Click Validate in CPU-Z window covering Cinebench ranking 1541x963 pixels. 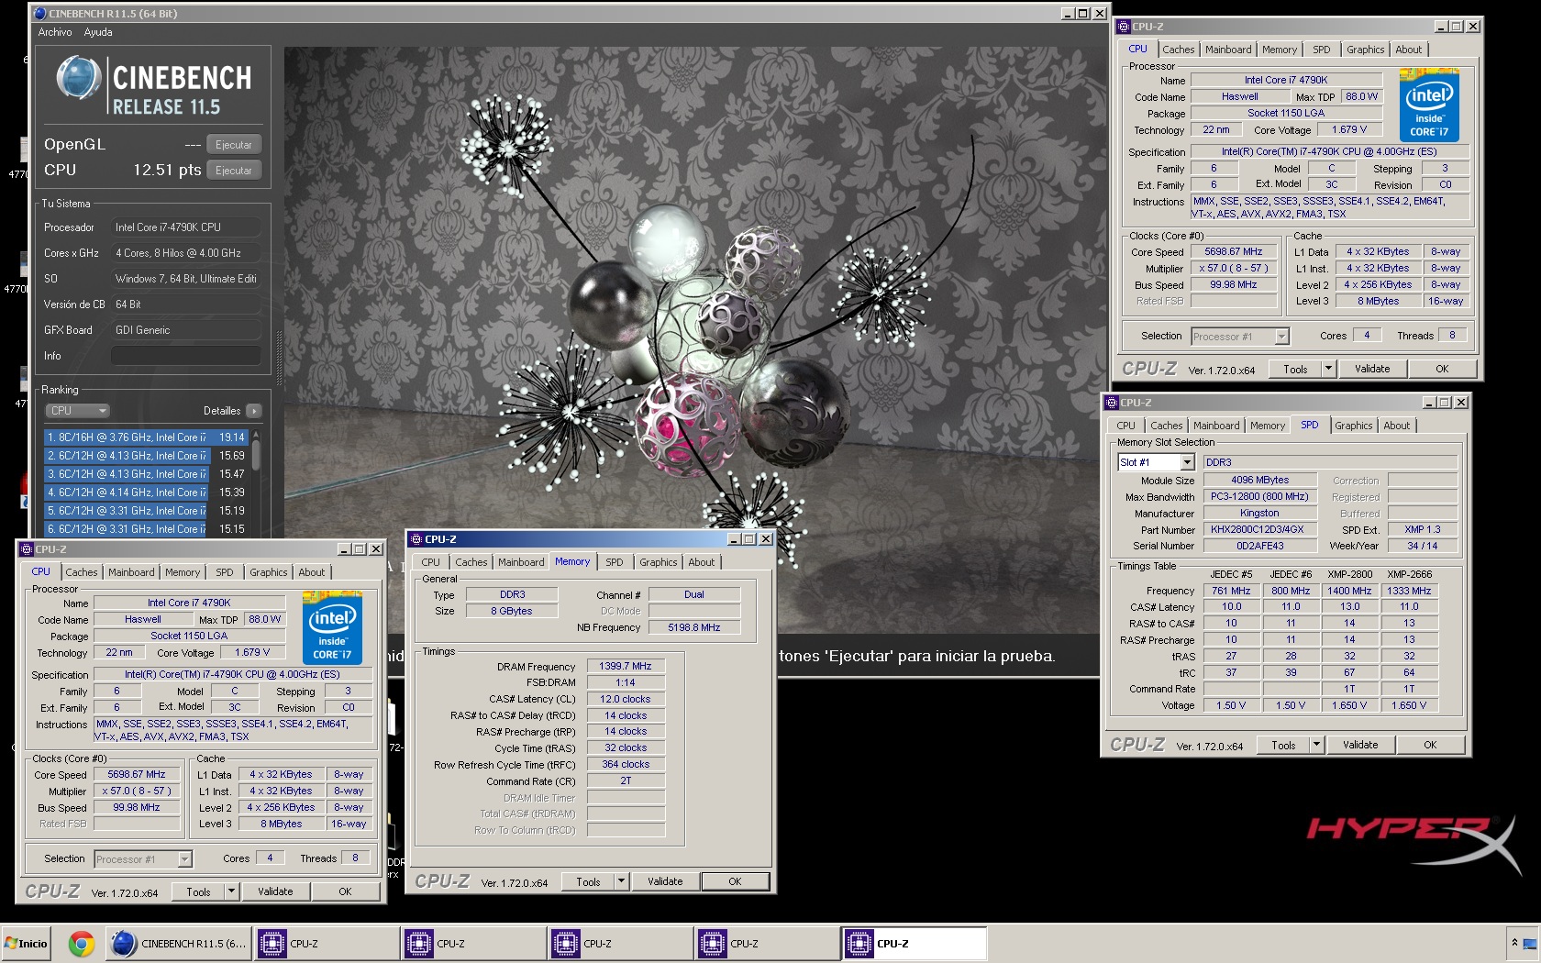275,891
